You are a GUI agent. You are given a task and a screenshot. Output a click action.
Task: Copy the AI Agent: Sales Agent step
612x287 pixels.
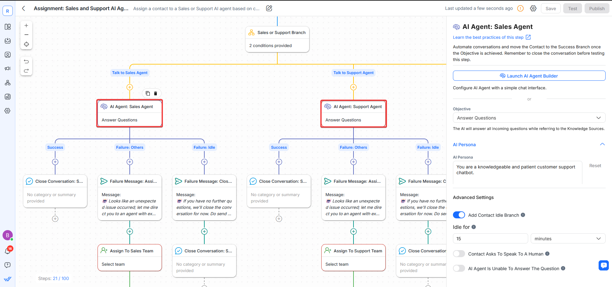(x=147, y=93)
